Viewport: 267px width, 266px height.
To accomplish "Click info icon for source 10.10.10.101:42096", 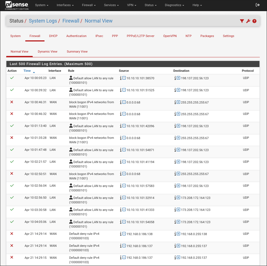I will click(x=121, y=126).
